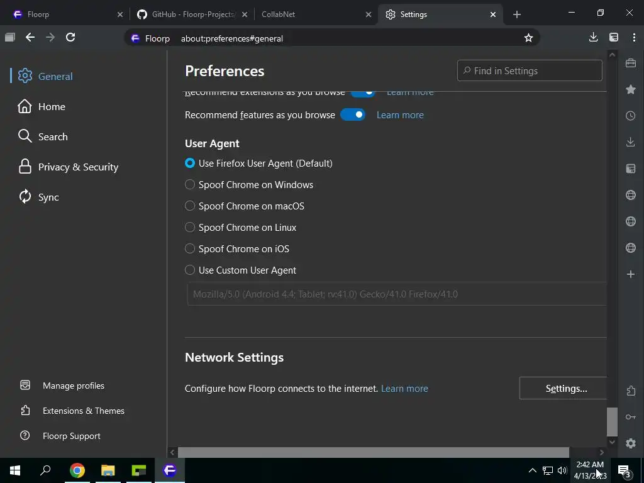Open Manage profiles

[x=62, y=386]
